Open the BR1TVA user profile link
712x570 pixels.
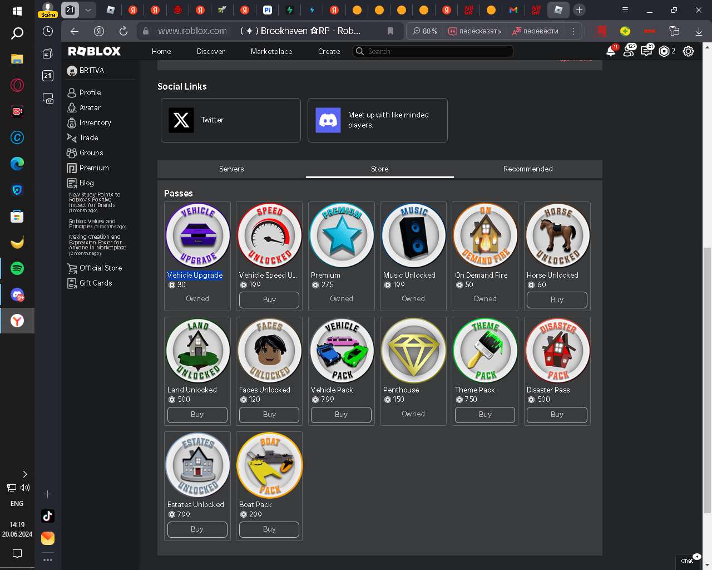[x=86, y=71]
